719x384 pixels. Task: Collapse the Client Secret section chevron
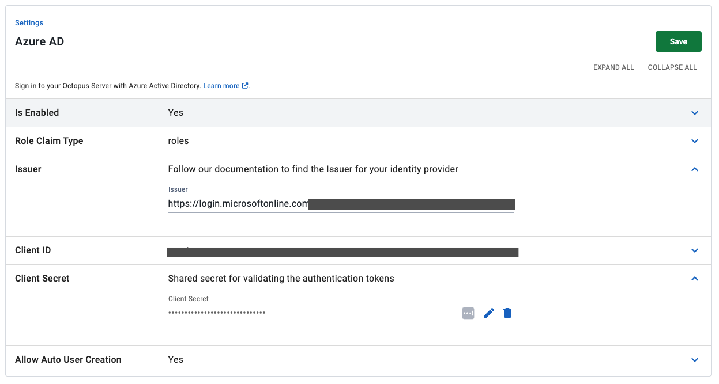tap(695, 279)
